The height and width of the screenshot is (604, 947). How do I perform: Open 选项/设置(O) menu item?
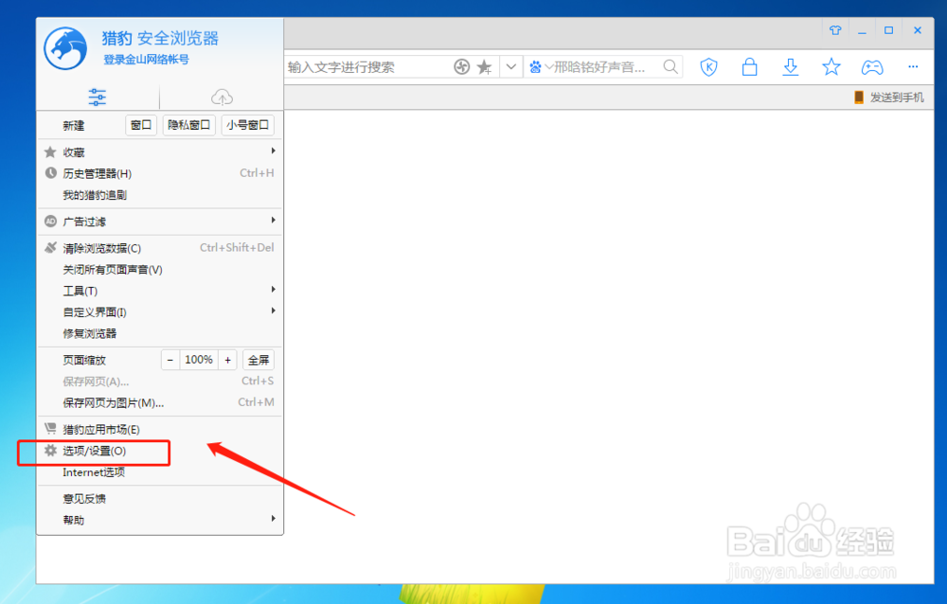pyautogui.click(x=94, y=452)
